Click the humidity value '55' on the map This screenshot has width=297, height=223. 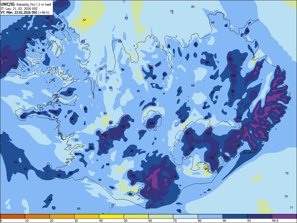click(x=206, y=169)
